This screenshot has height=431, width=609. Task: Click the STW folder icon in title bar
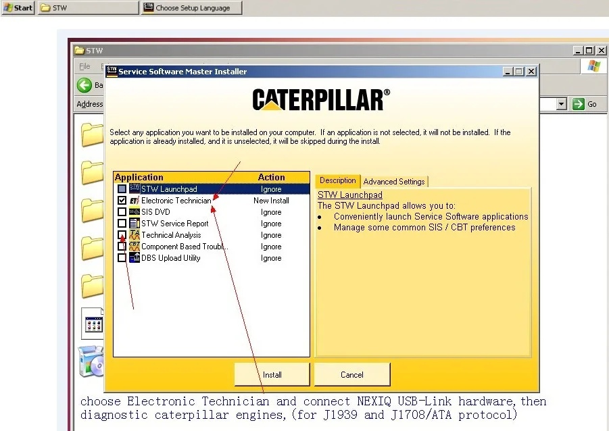pos(79,51)
